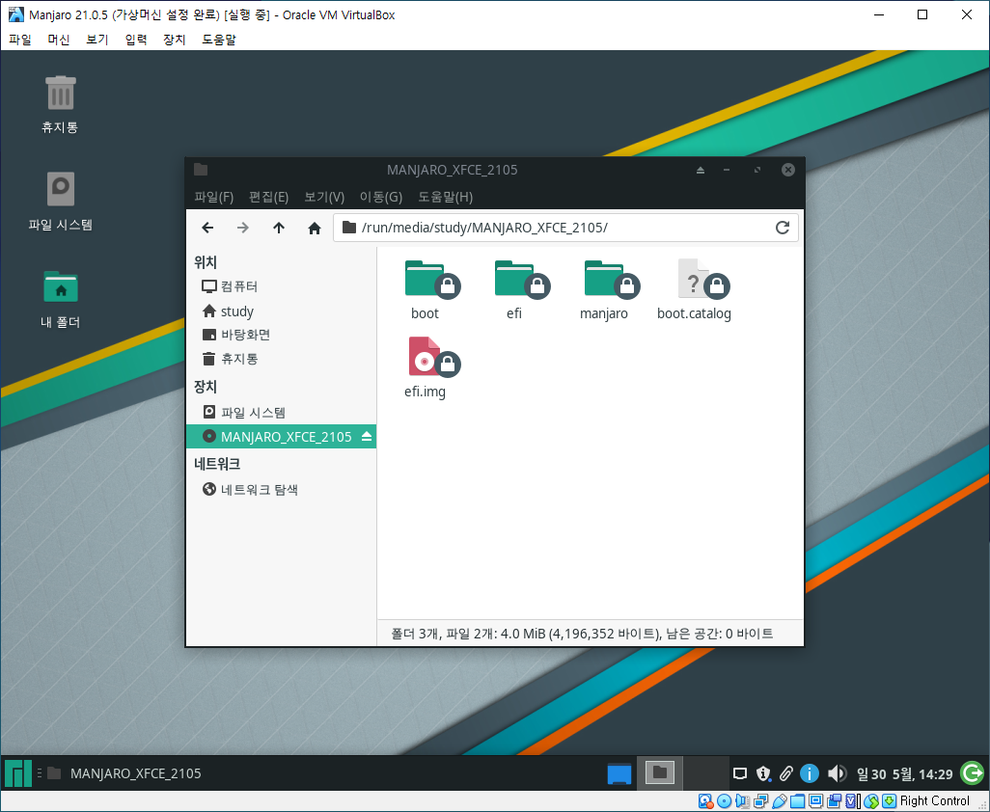Click the VirtualBox shared folders icon

[x=797, y=801]
